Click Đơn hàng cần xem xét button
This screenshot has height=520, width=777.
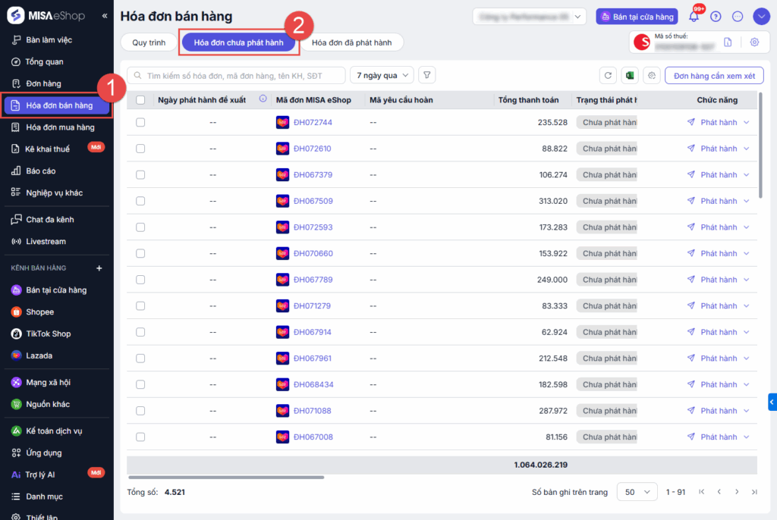click(714, 75)
